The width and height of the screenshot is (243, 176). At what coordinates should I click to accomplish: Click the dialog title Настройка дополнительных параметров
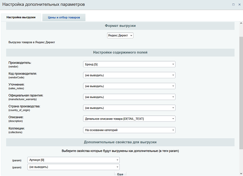tap(44, 5)
